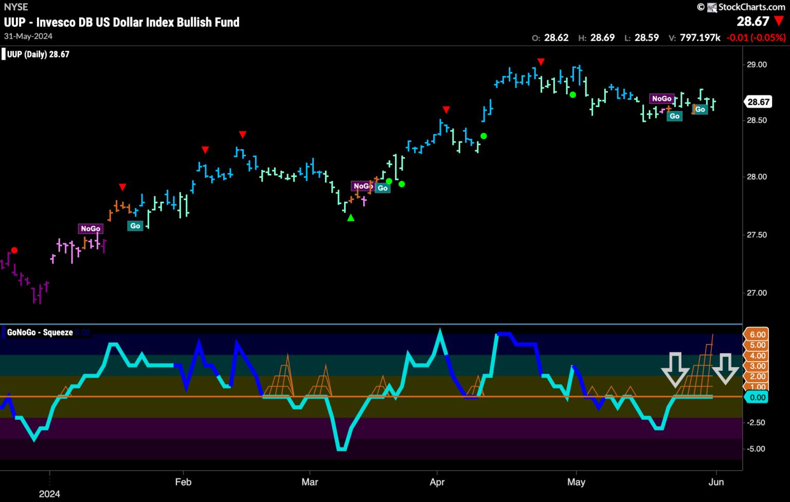
Task: Click the red down-arrow beside the 28.67 header price
Action: pyautogui.click(x=779, y=22)
